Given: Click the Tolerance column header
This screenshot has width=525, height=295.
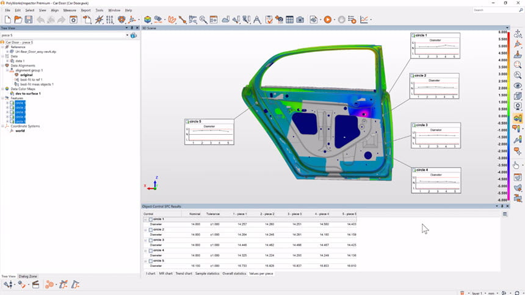Looking at the screenshot, I should [x=213, y=214].
